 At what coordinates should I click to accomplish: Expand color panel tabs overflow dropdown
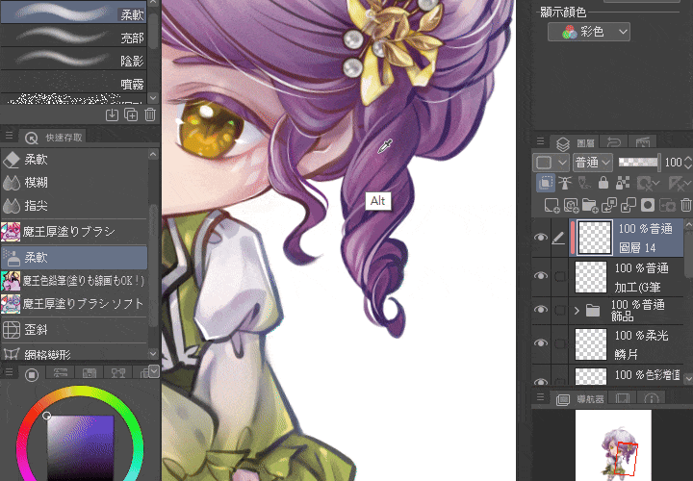(153, 370)
